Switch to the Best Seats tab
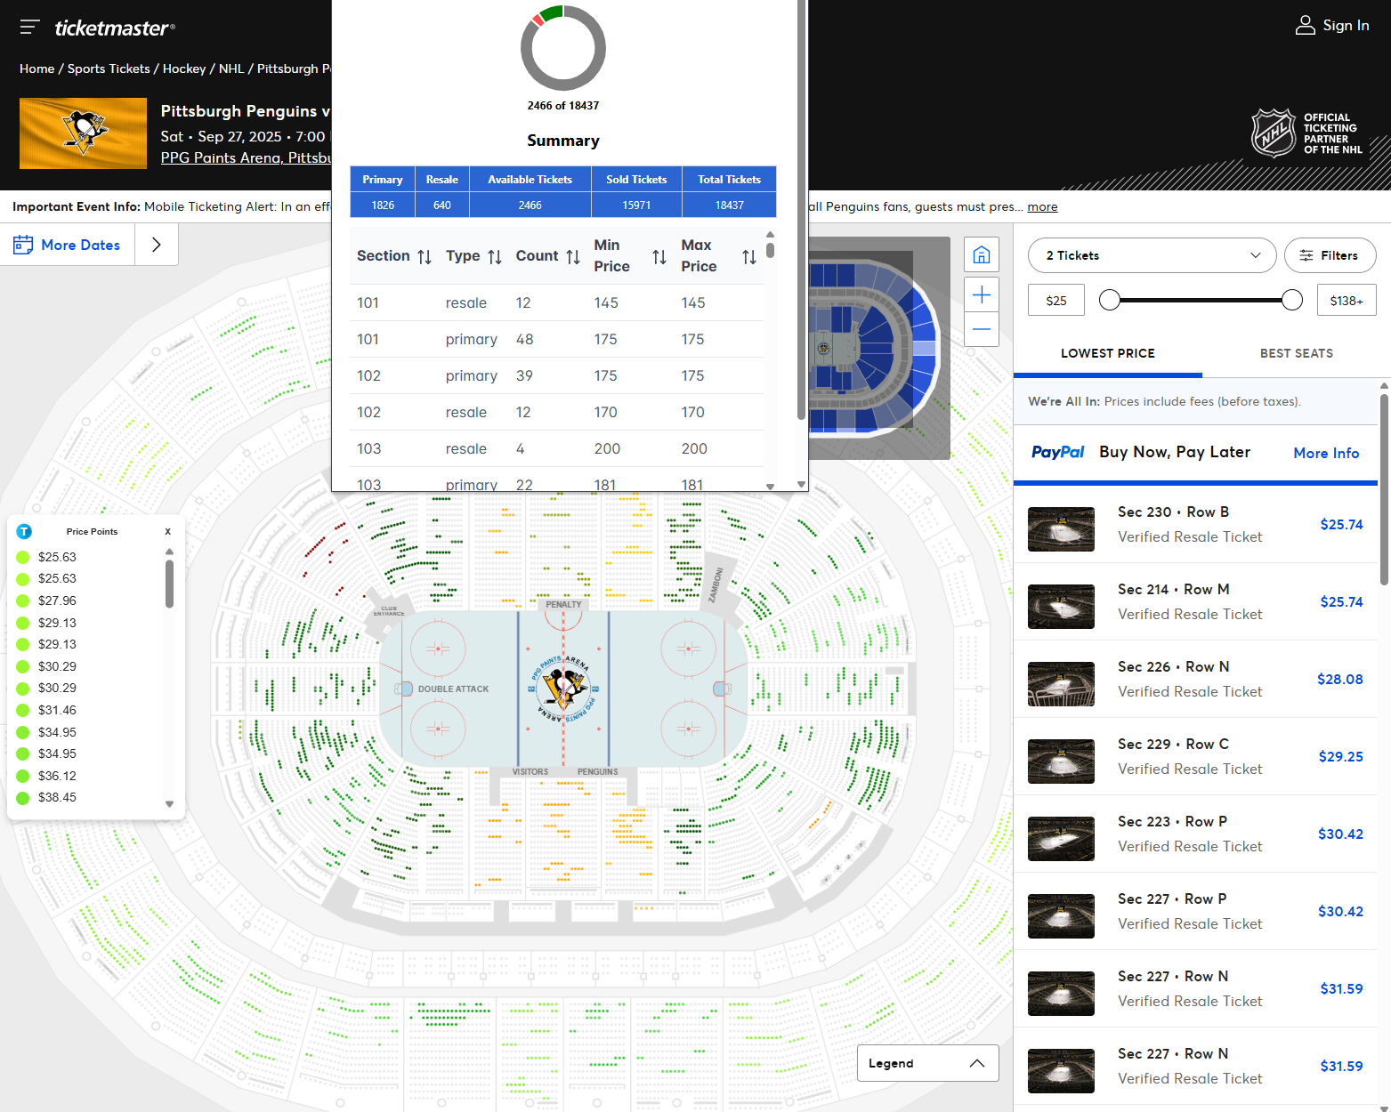 [1297, 353]
